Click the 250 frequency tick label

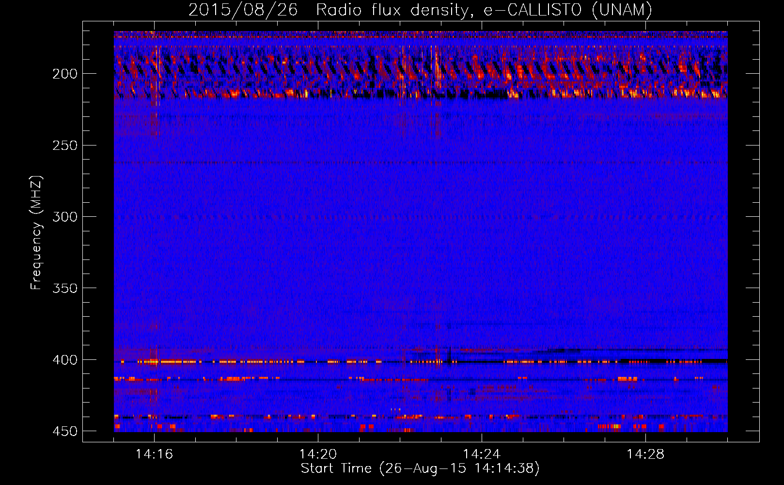tap(65, 145)
